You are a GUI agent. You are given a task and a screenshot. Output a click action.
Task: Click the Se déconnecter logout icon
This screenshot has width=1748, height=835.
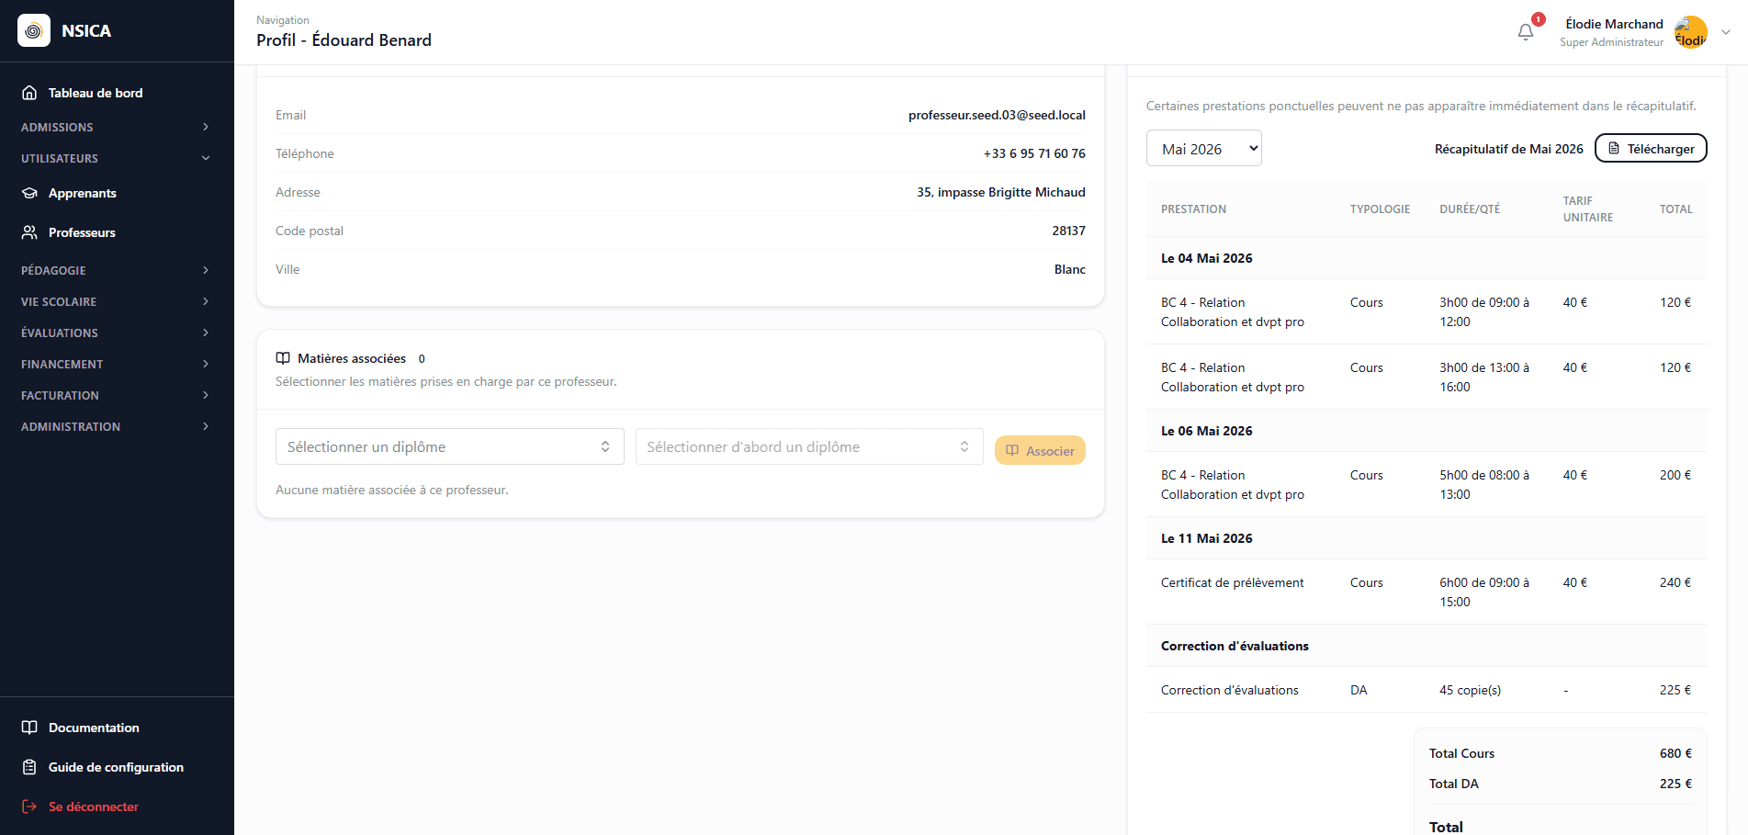[29, 807]
